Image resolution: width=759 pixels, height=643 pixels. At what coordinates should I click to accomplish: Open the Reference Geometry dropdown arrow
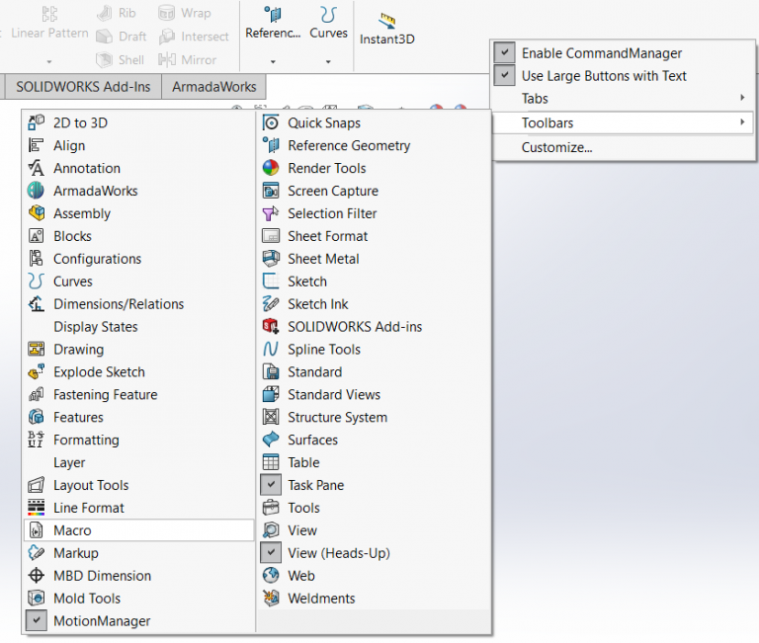[273, 61]
